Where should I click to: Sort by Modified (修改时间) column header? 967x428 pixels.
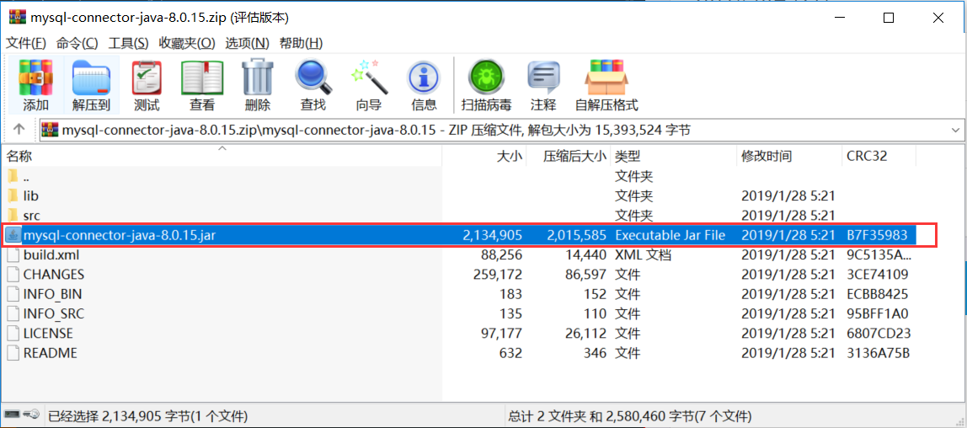(x=766, y=156)
